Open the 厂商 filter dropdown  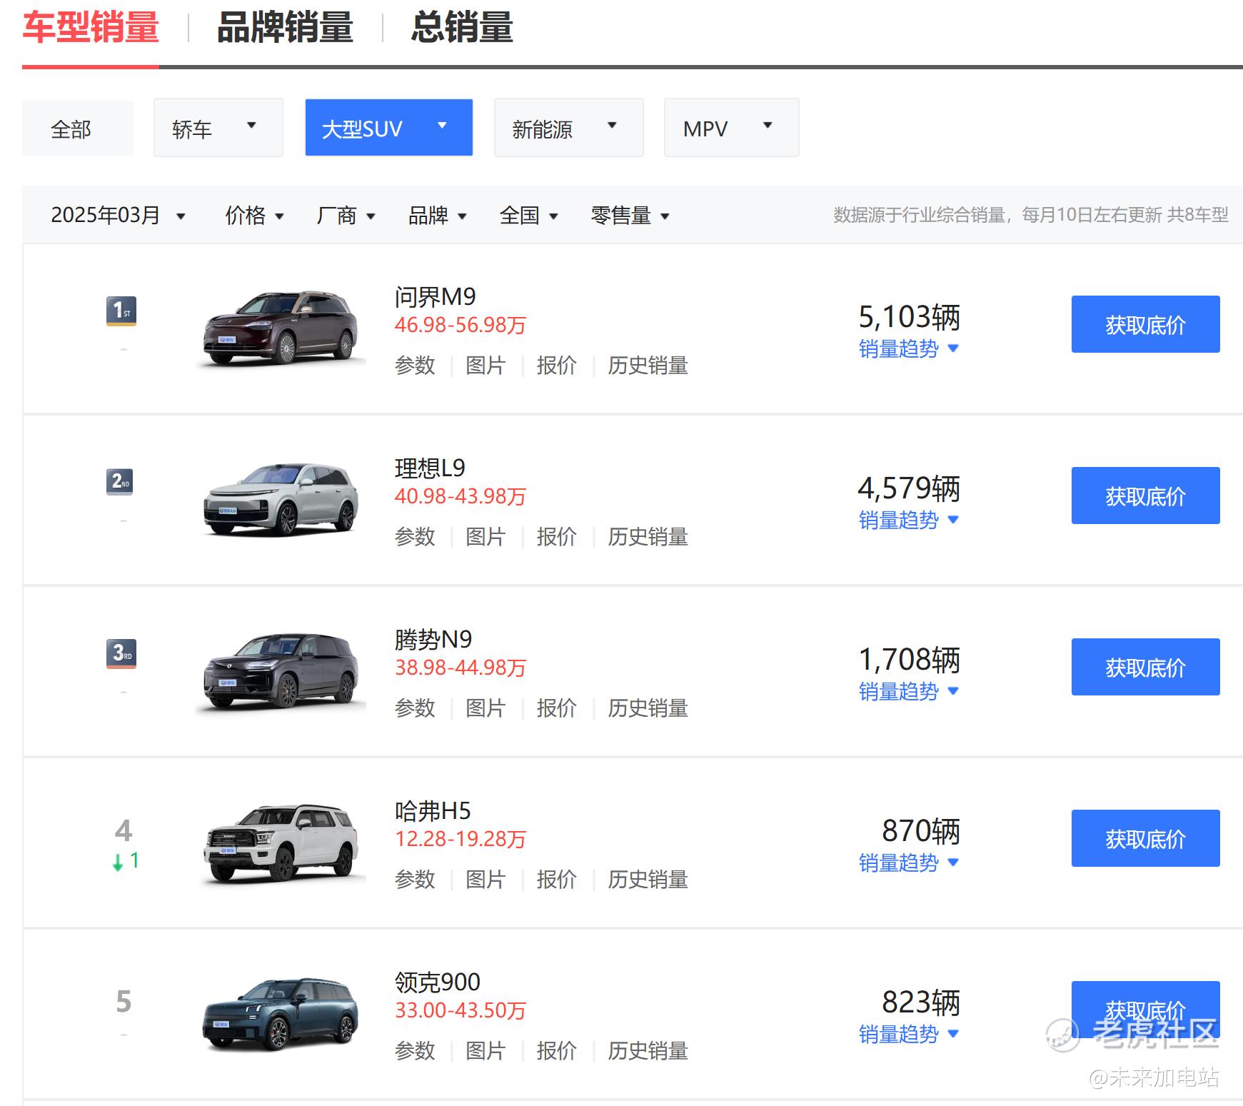tap(346, 215)
